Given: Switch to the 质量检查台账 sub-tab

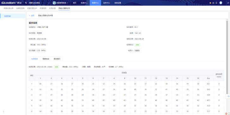Looking at the screenshot, I should (9, 8).
